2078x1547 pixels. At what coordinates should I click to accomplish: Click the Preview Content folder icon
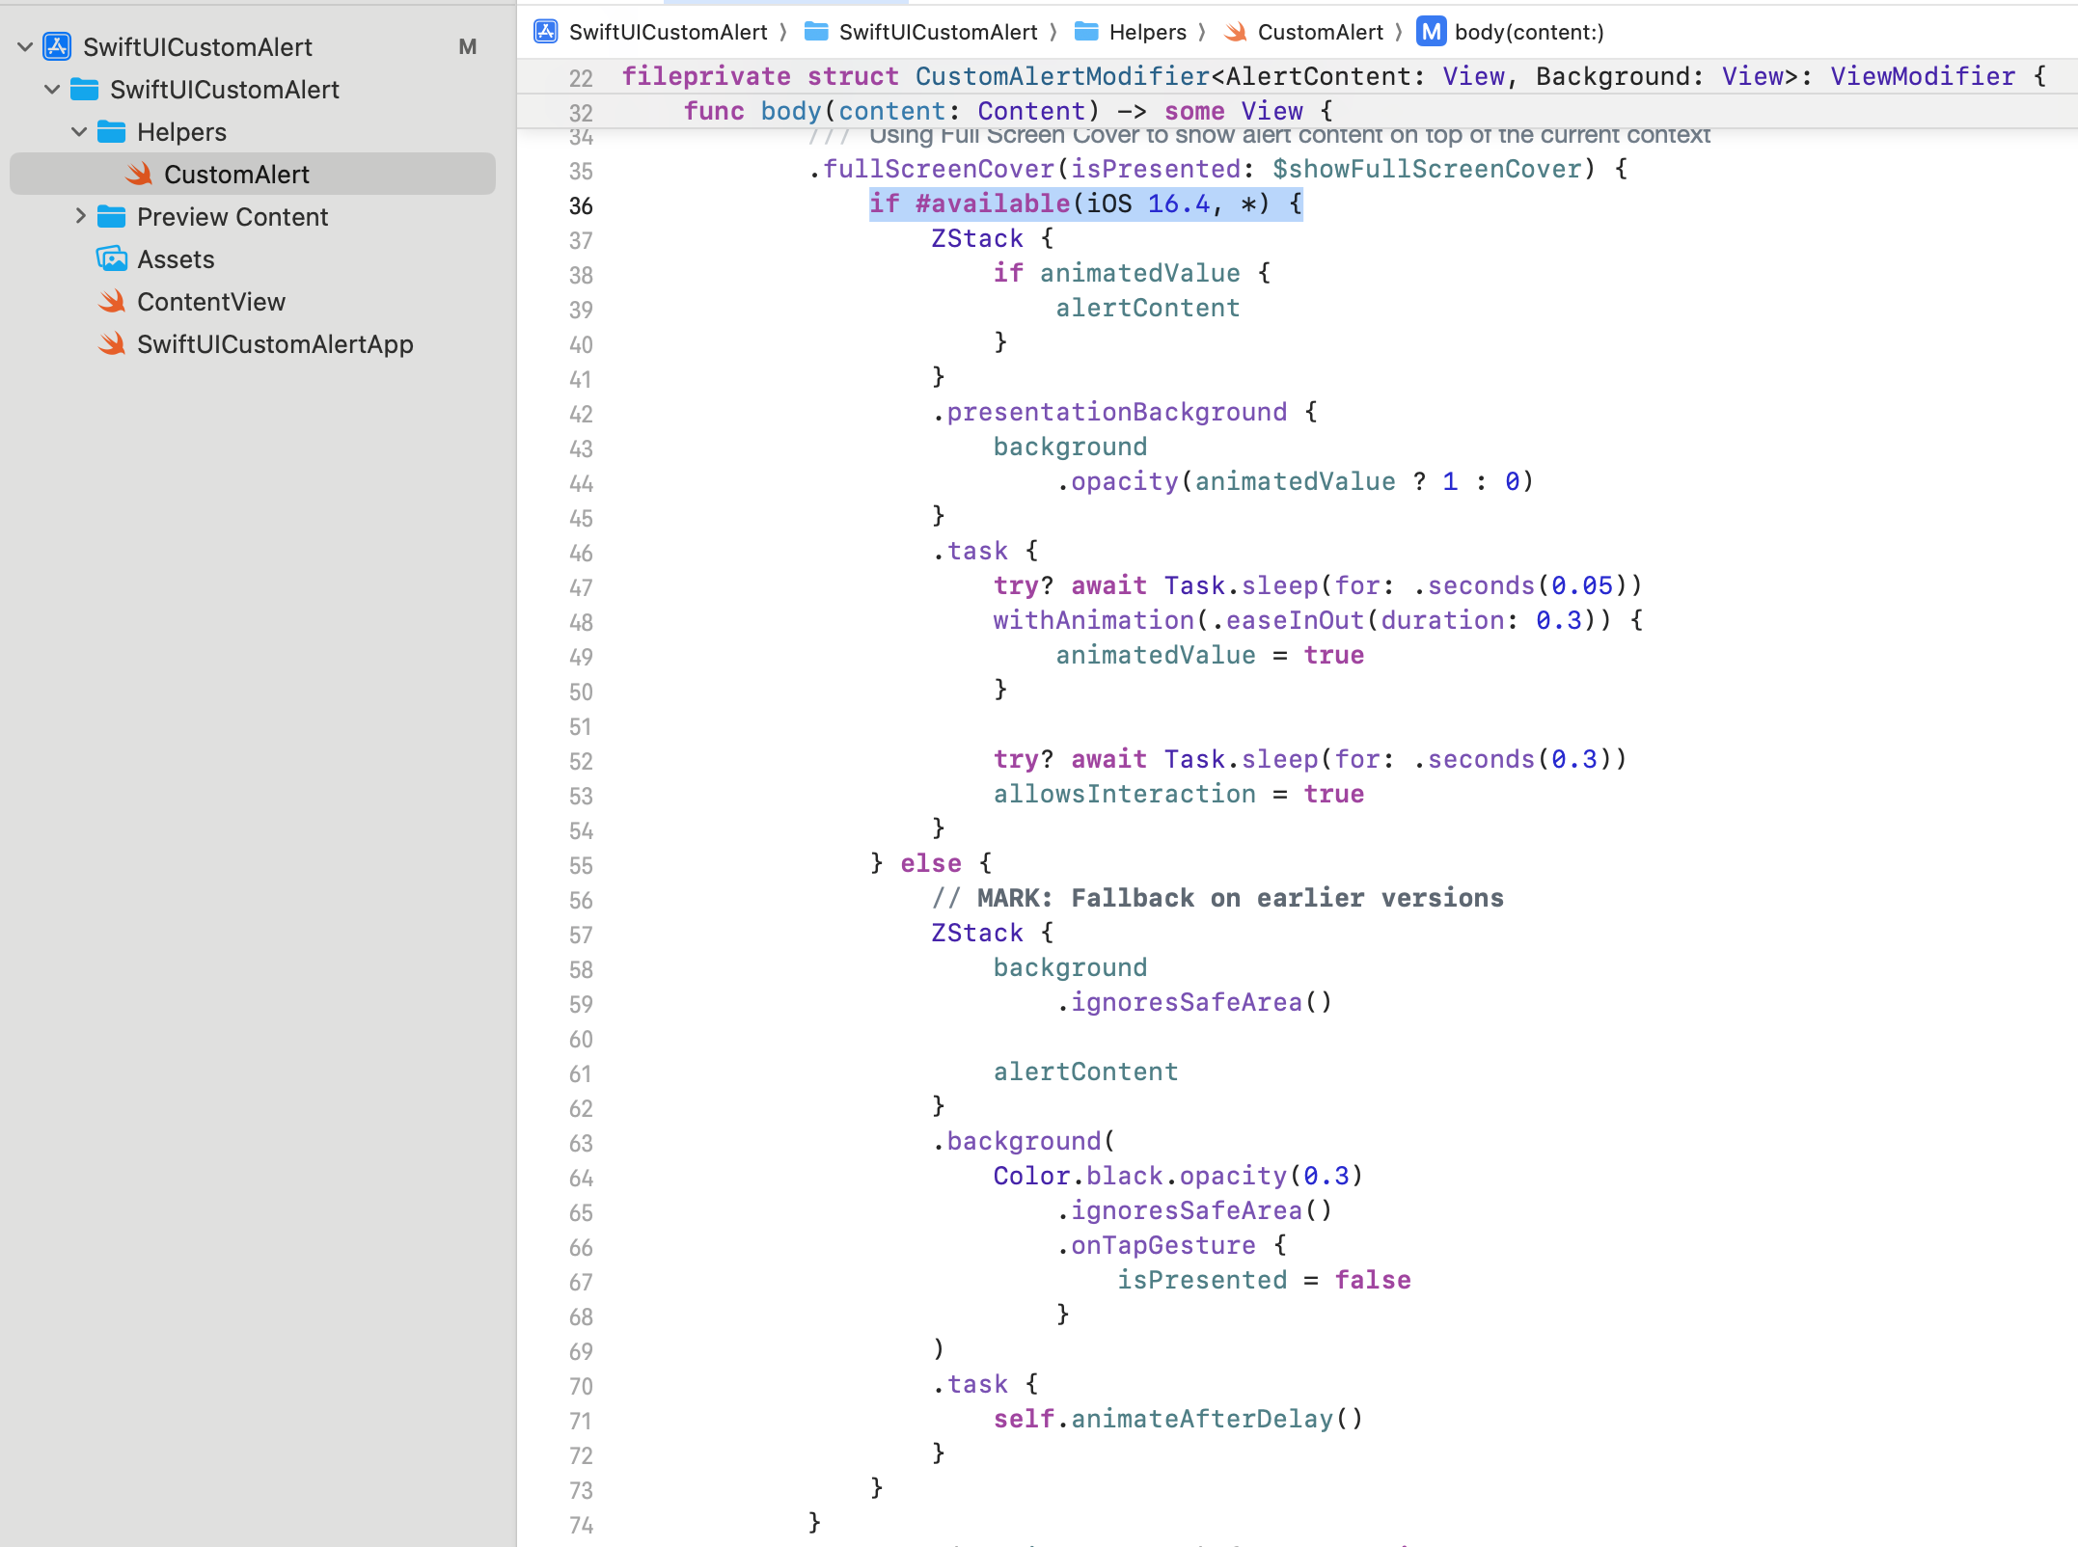pyautogui.click(x=112, y=216)
